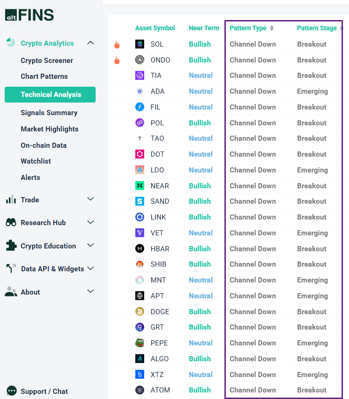Expand the Crypto Education chevron
The height and width of the screenshot is (399, 349).
91,245
